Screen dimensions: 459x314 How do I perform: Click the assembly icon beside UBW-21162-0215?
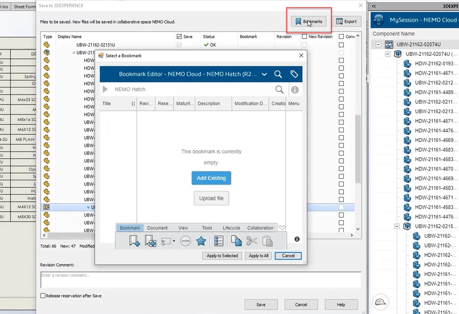pos(407,226)
